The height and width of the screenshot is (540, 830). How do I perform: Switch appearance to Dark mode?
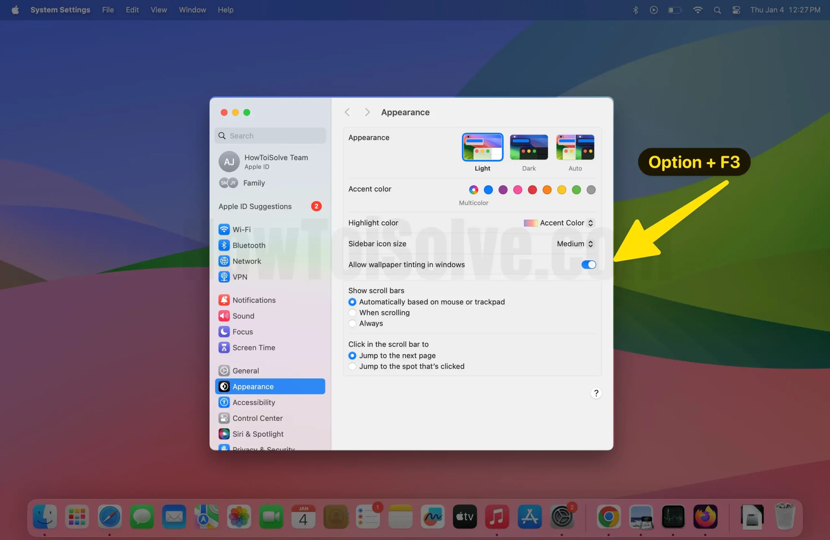pos(529,147)
